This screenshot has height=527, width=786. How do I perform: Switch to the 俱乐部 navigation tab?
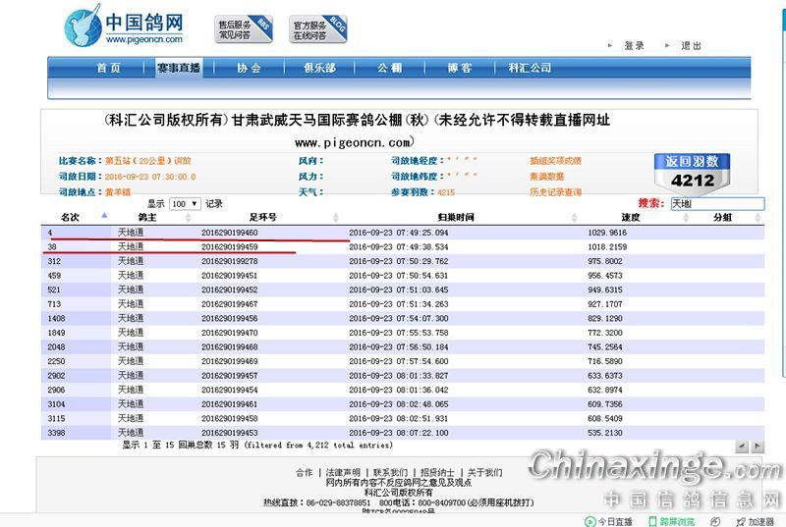(319, 68)
